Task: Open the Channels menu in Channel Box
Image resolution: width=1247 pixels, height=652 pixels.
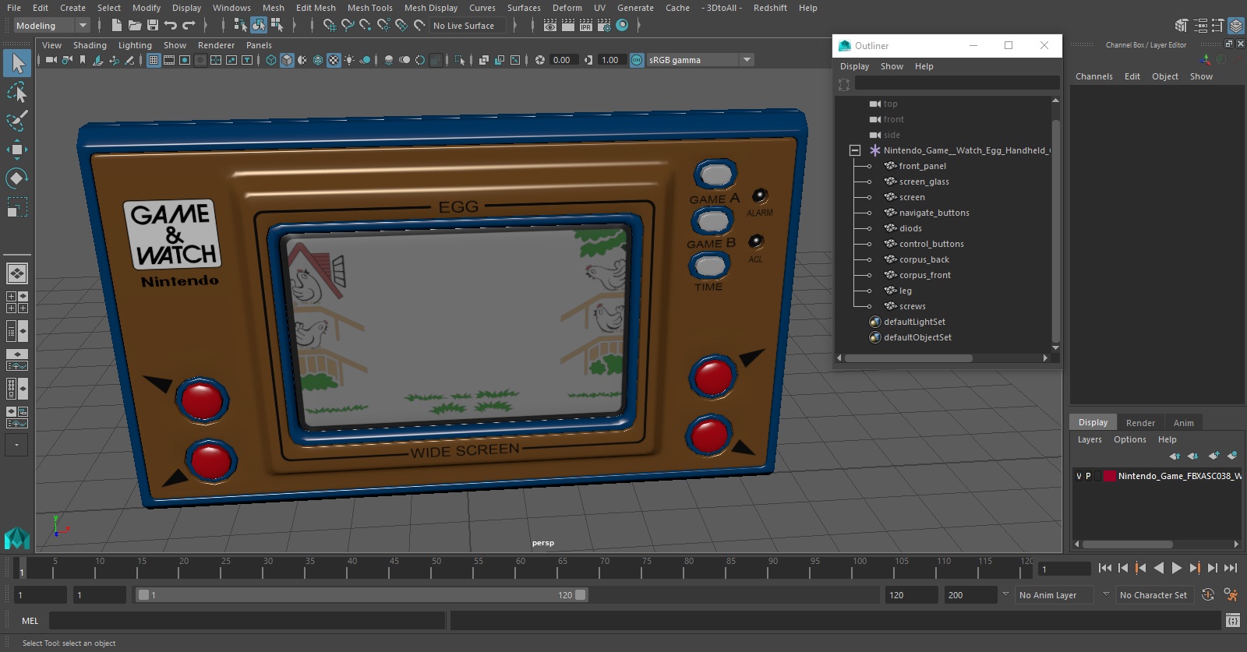Action: 1093,76
